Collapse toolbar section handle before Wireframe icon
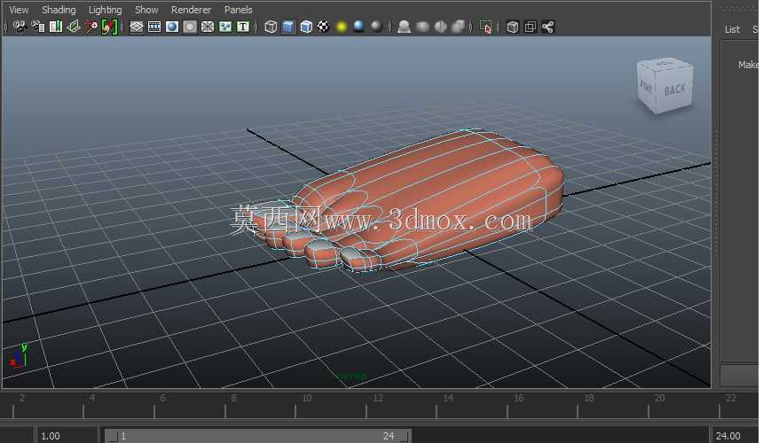The height and width of the screenshot is (443, 763). pyautogui.click(x=256, y=27)
